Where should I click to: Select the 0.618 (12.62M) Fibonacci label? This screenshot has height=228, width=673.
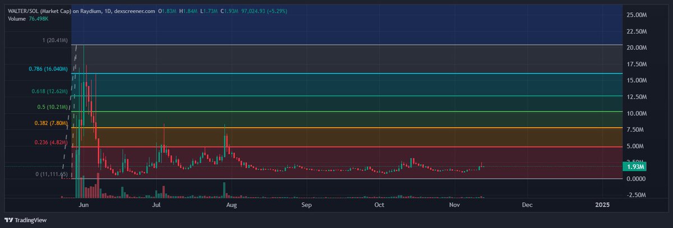(x=50, y=91)
